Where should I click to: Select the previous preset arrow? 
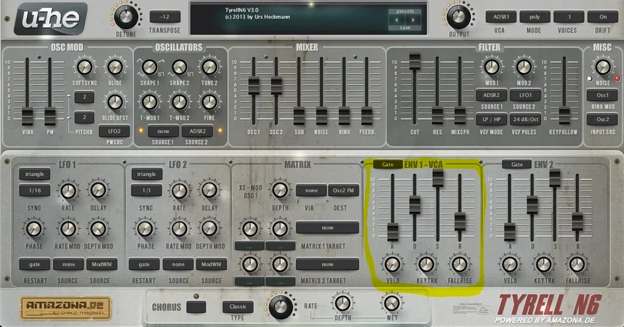click(395, 20)
